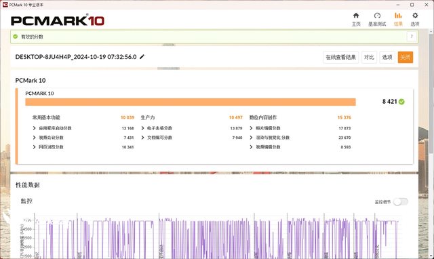434x259 pixels.
Task: Click the orange 关闭 button
Action: [406, 57]
